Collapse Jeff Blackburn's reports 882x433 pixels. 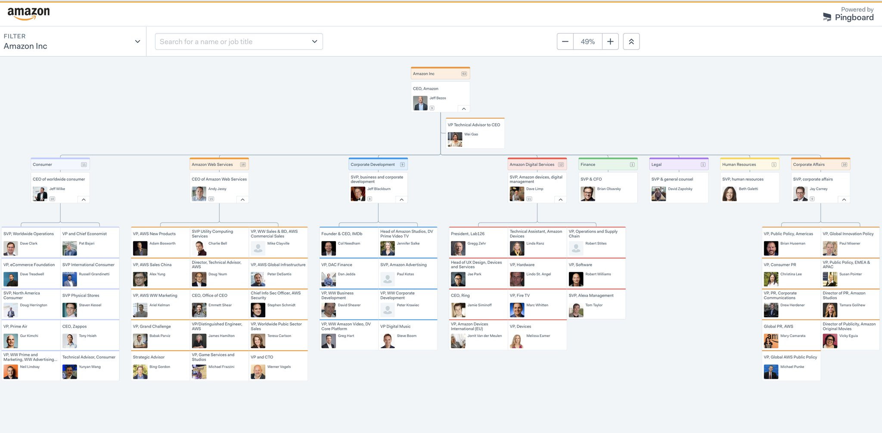[401, 200]
